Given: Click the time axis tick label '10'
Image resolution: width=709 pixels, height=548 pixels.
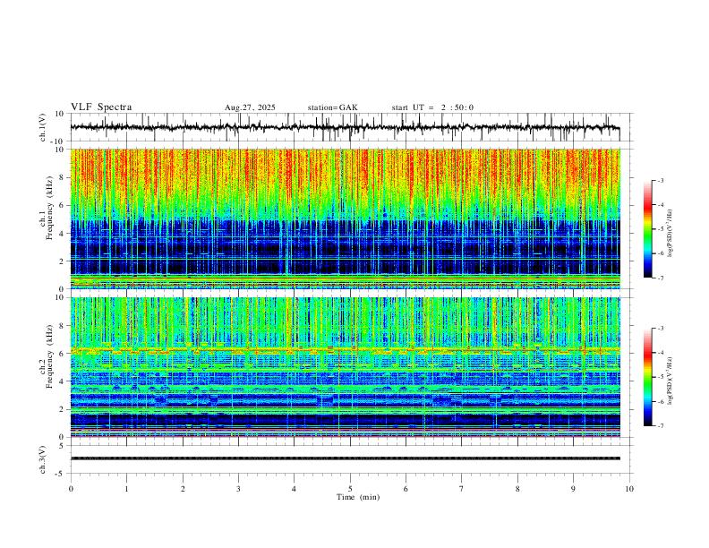Looking at the screenshot, I should click(x=629, y=489).
